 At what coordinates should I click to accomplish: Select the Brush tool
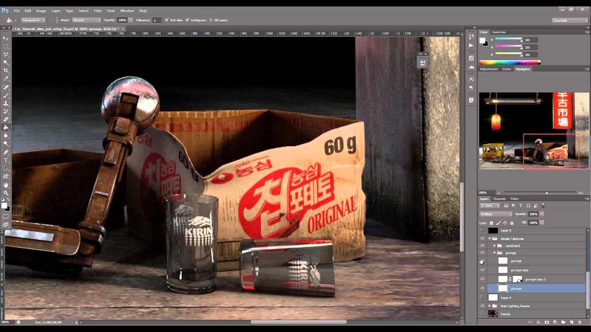pos(6,95)
